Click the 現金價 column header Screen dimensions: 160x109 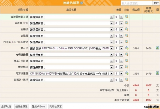pyautogui.click(x=136, y=10)
